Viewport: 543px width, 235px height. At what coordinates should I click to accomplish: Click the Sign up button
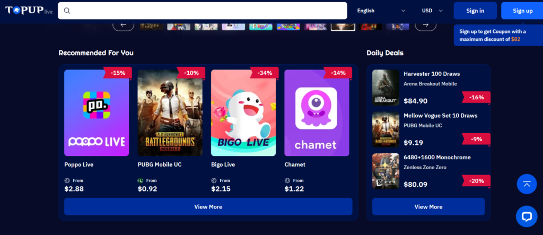pyautogui.click(x=522, y=11)
